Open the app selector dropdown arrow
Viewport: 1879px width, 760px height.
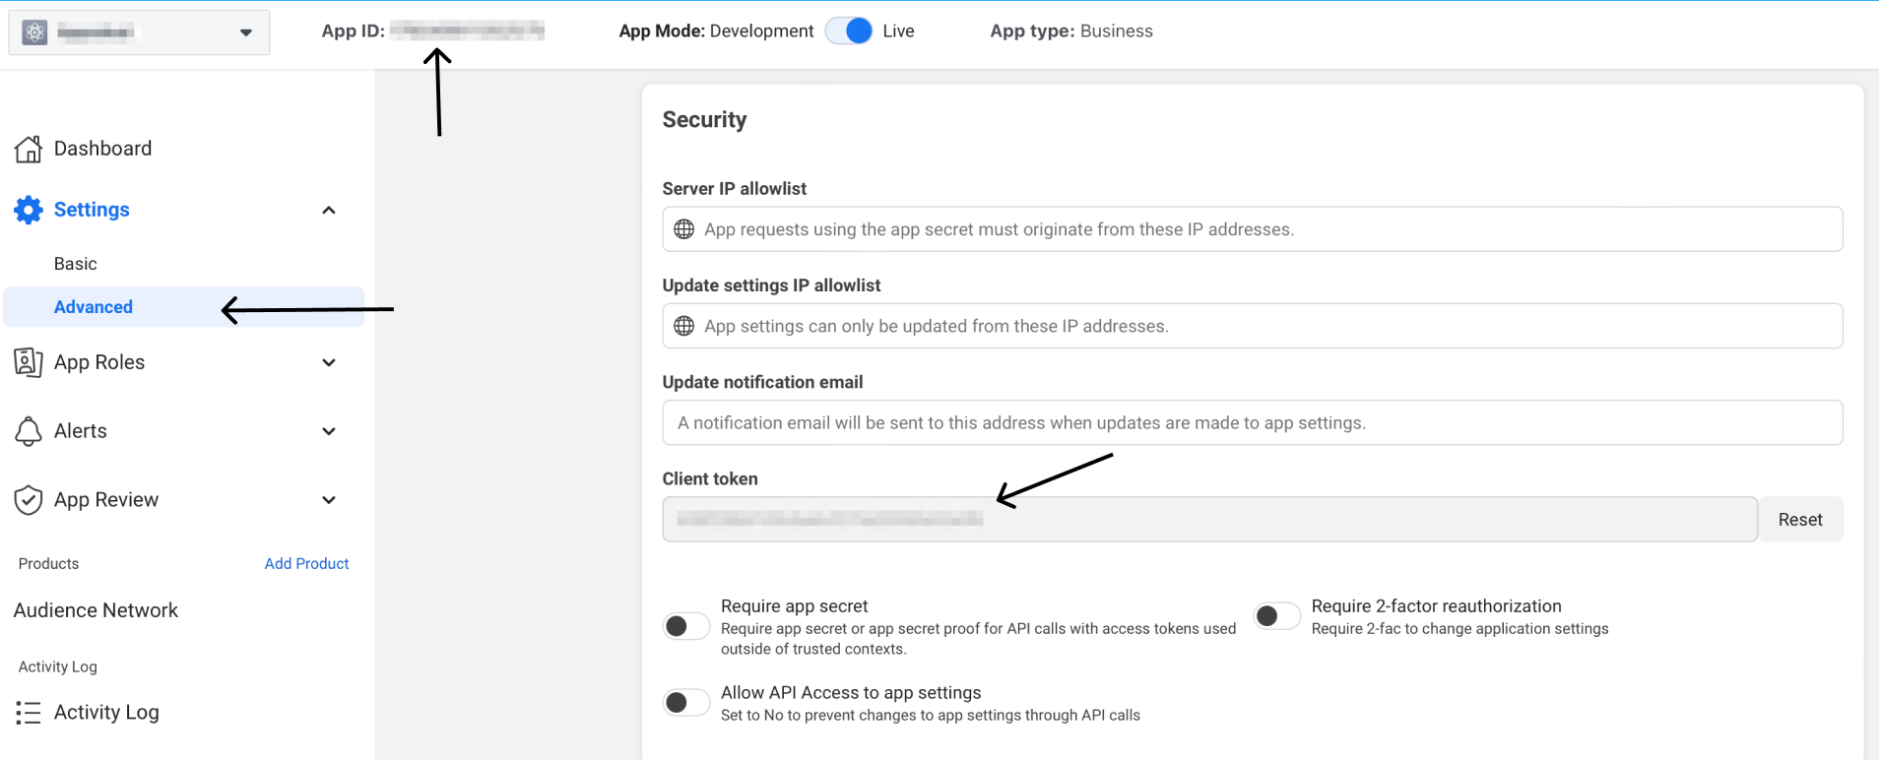coord(246,32)
